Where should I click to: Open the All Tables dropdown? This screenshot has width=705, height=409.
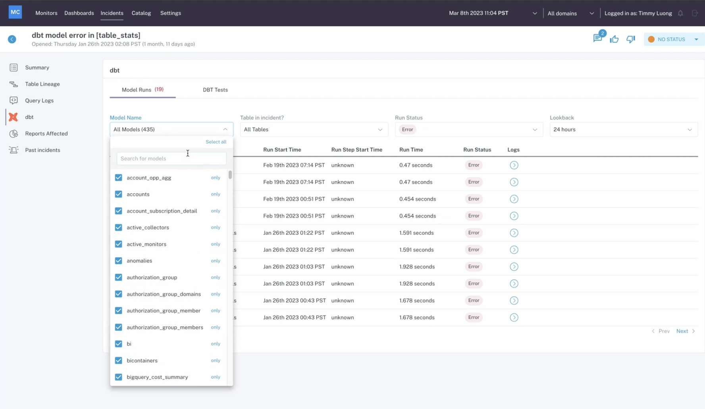coord(314,129)
